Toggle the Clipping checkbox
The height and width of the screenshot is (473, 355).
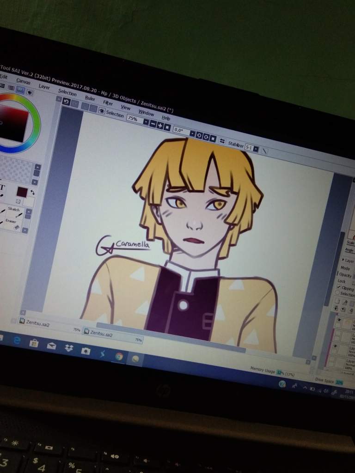coord(339,288)
